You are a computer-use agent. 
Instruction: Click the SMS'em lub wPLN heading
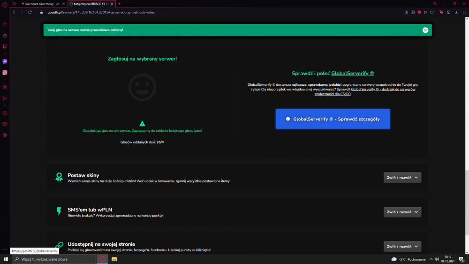point(90,210)
